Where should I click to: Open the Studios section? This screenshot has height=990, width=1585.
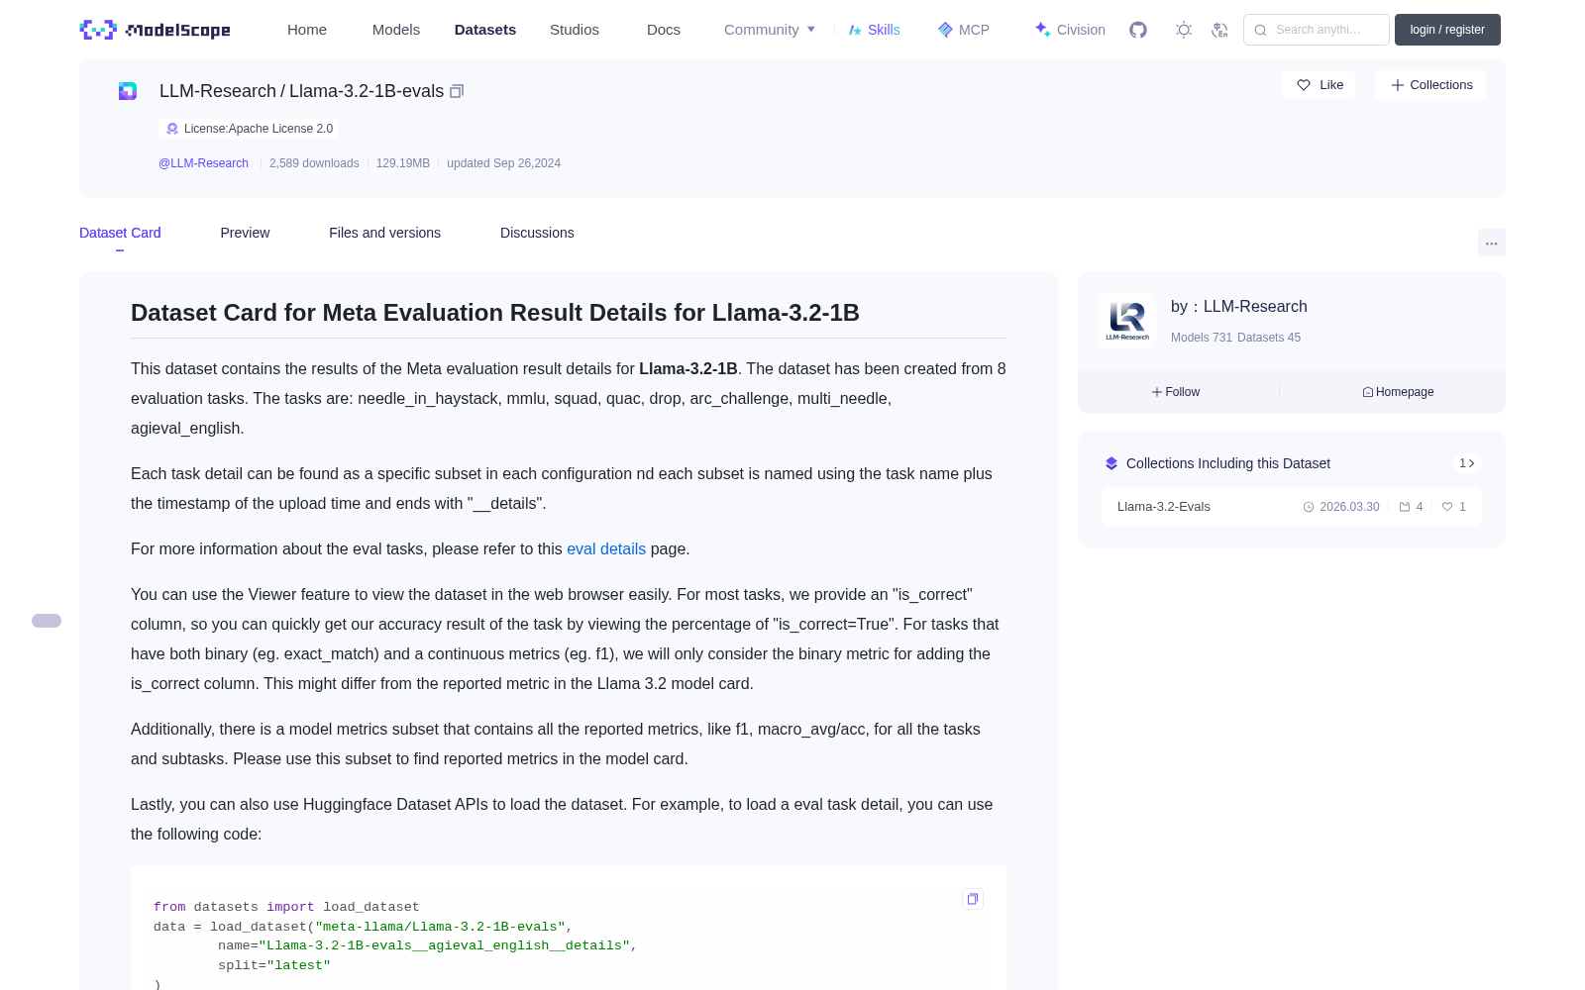575,30
